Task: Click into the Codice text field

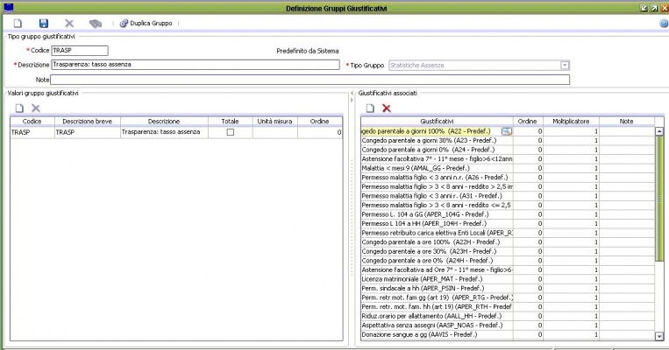Action: [x=80, y=52]
